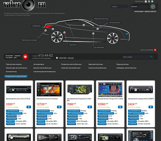Viewport: 161px width, 141px height.
Task: Open the Prology DVS-1450T product thumbnail
Action: point(80,89)
